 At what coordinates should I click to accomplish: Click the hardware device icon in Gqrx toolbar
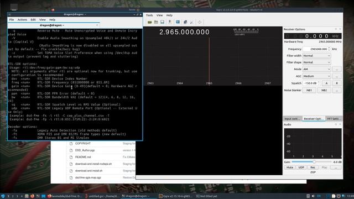pos(149,22)
